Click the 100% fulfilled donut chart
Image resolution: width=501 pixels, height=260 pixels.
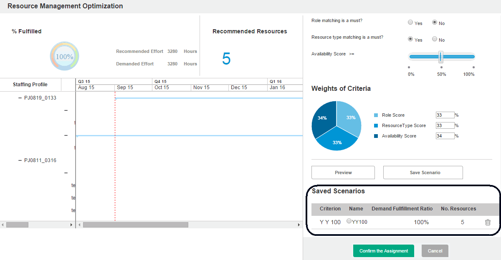point(64,56)
